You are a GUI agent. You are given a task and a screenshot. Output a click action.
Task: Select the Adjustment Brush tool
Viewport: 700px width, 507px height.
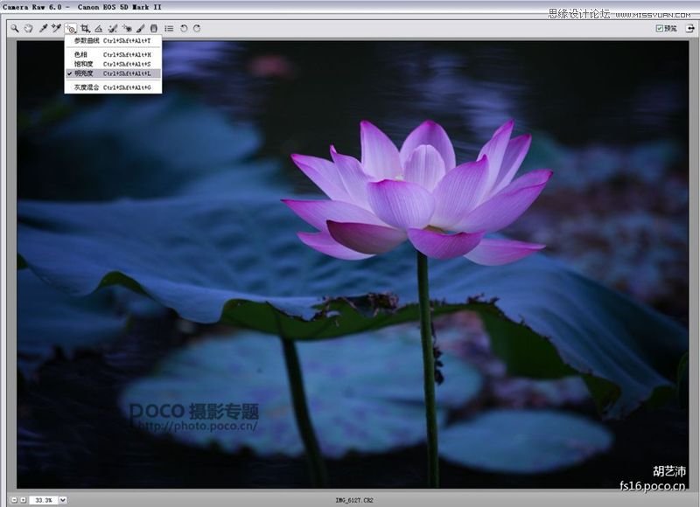click(x=140, y=28)
